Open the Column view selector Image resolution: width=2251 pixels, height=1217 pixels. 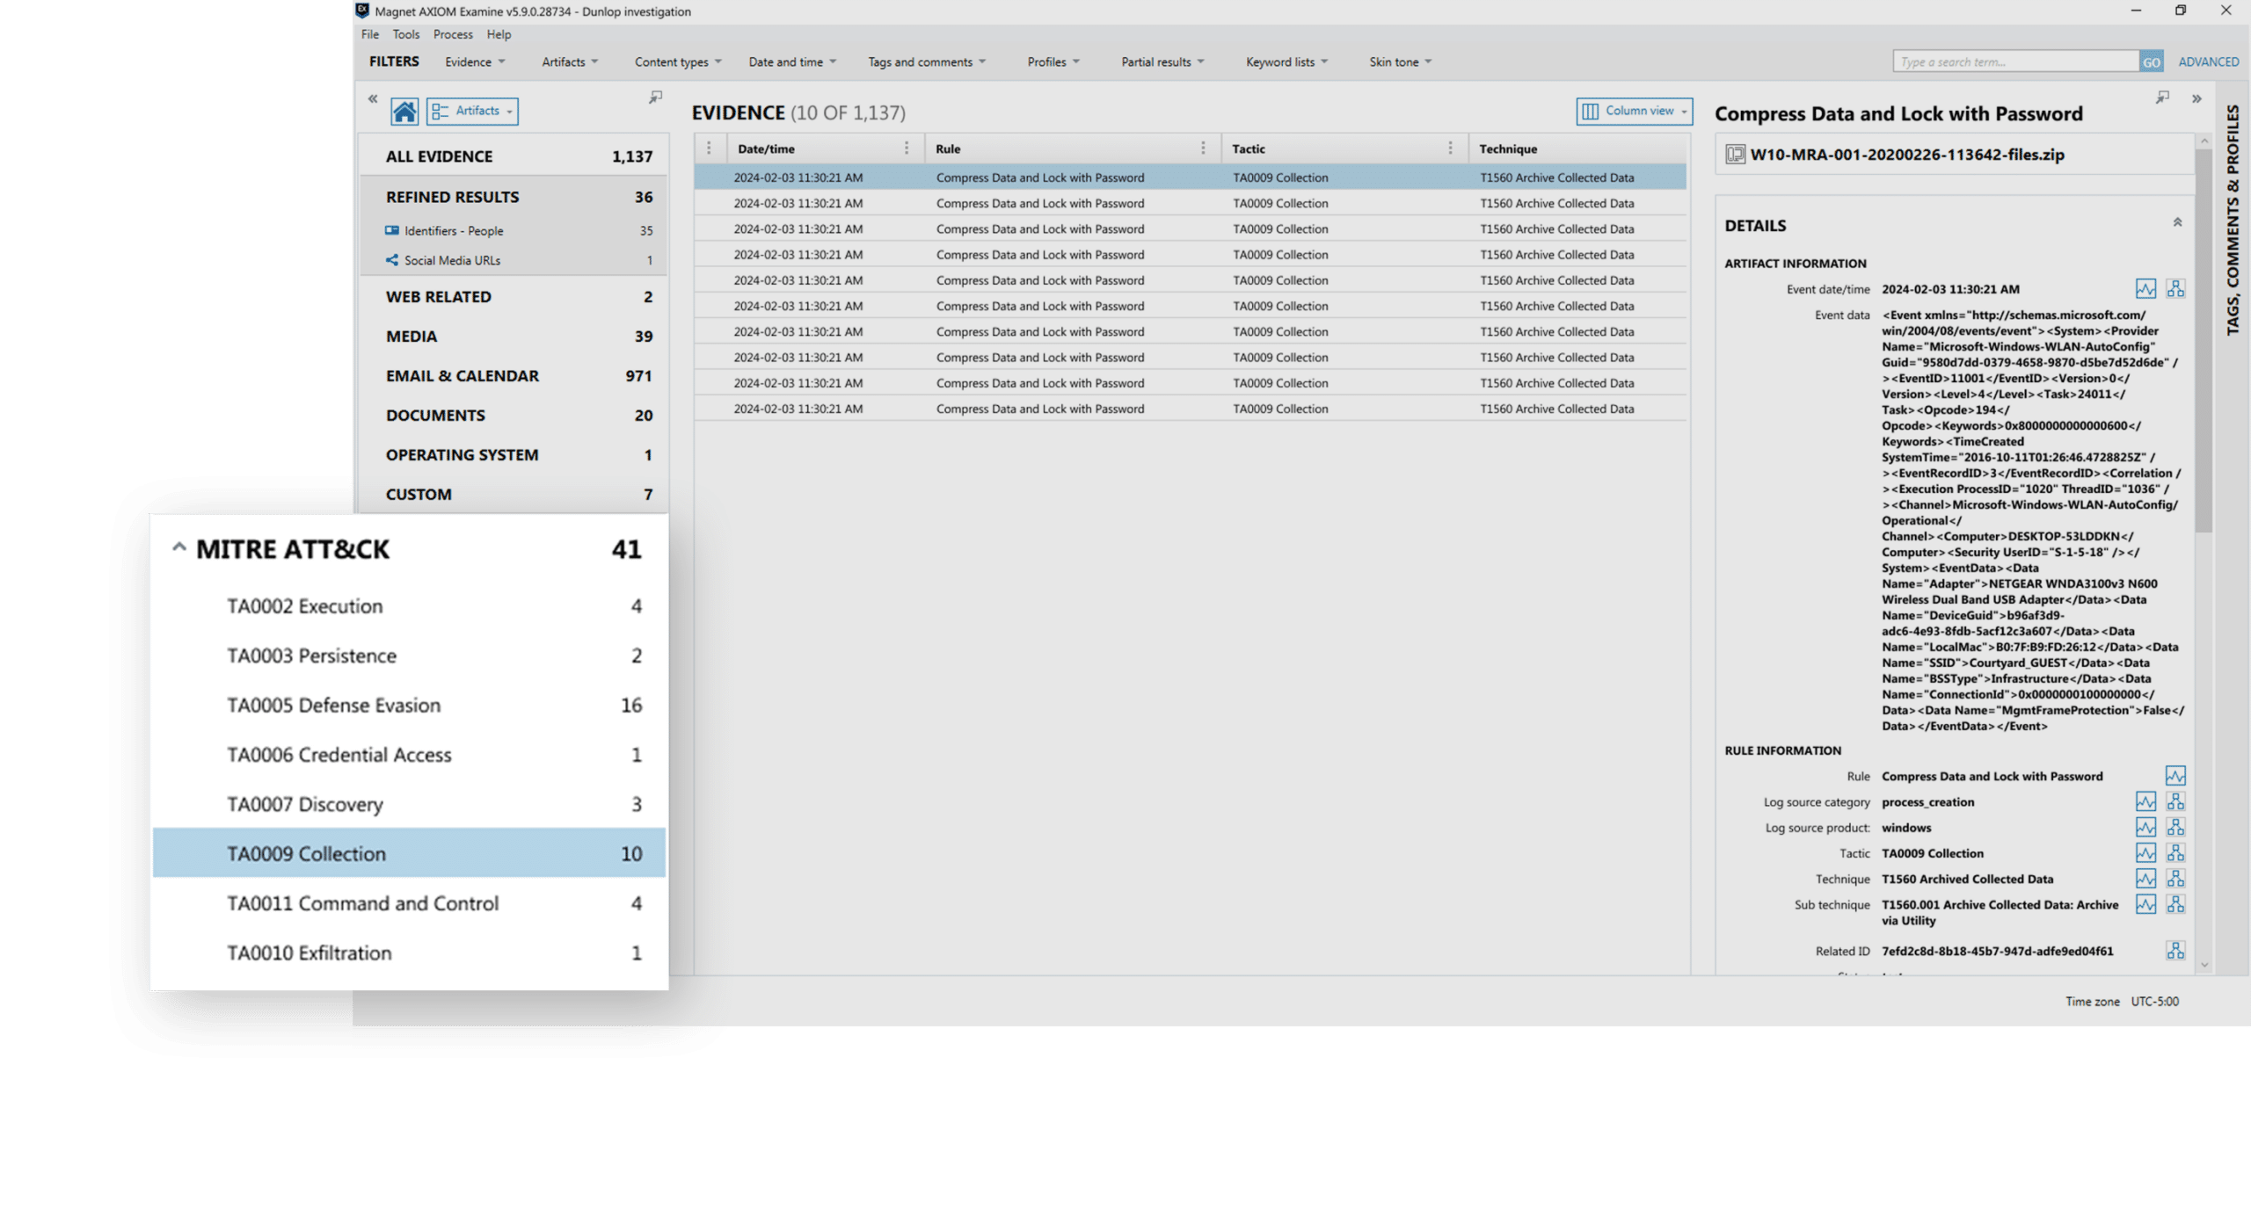click(1634, 111)
